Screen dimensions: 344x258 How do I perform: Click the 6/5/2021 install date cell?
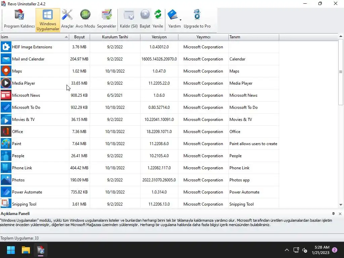click(115, 95)
